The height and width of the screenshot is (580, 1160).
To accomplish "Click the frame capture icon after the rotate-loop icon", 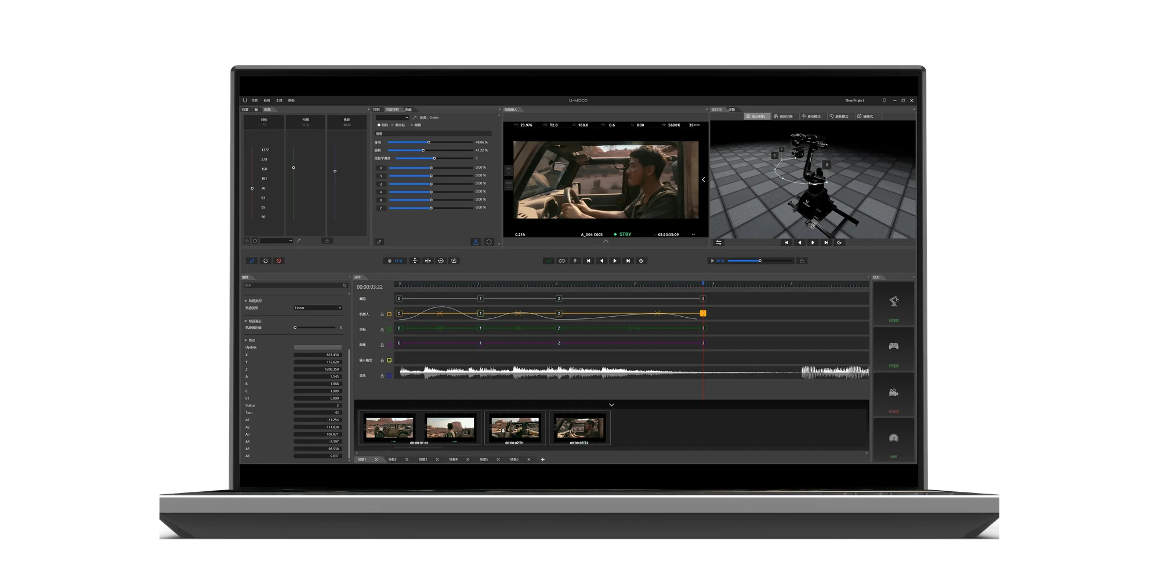I will 454,261.
